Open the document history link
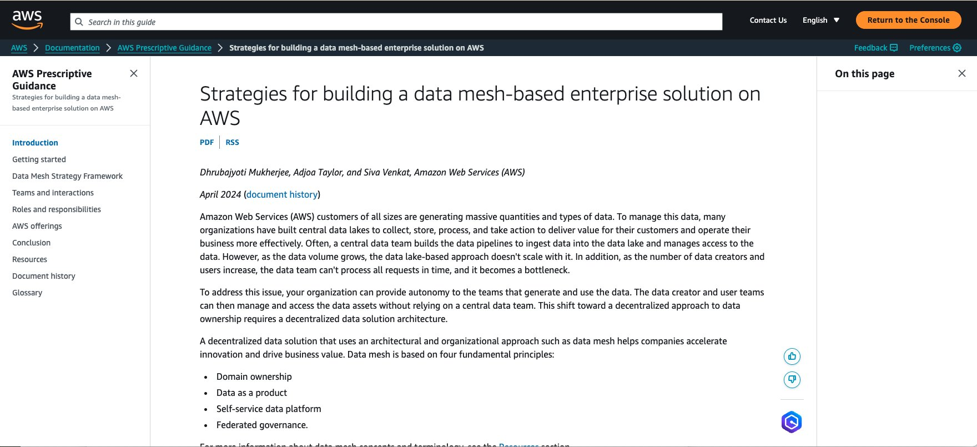This screenshot has height=447, width=977. [x=282, y=194]
